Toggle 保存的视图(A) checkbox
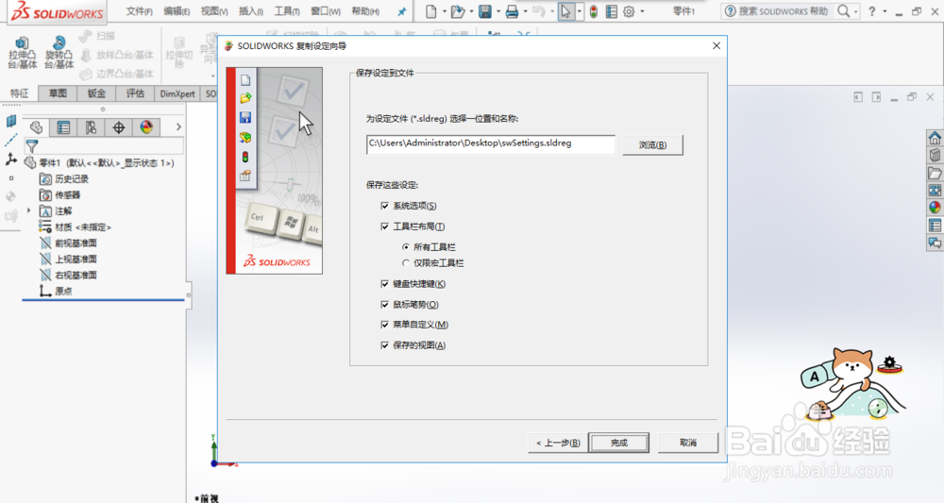The width and height of the screenshot is (944, 503). (x=385, y=345)
